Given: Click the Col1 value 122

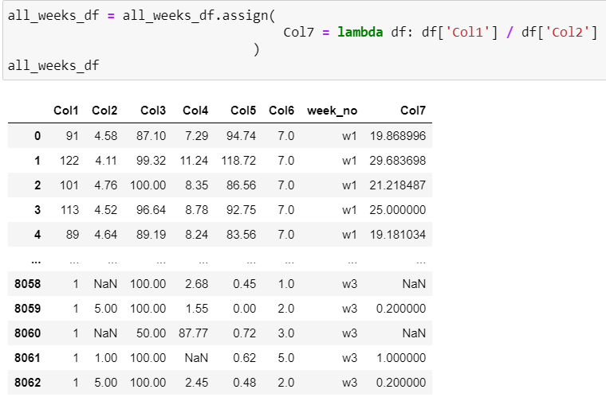Looking at the screenshot, I should coord(69,161).
